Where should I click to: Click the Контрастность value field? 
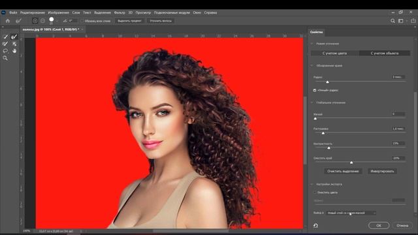point(398,144)
